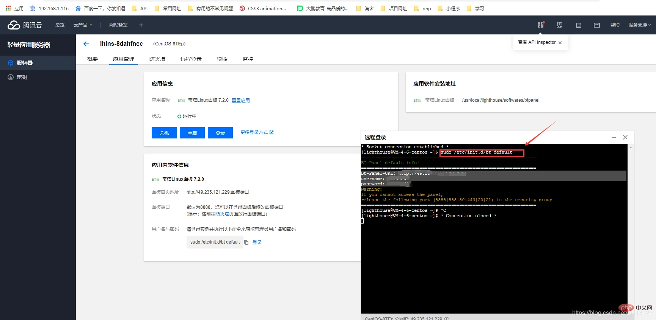The width and height of the screenshot is (656, 320).
Task: Click the plus icon in top navigation
Action: [x=141, y=25]
